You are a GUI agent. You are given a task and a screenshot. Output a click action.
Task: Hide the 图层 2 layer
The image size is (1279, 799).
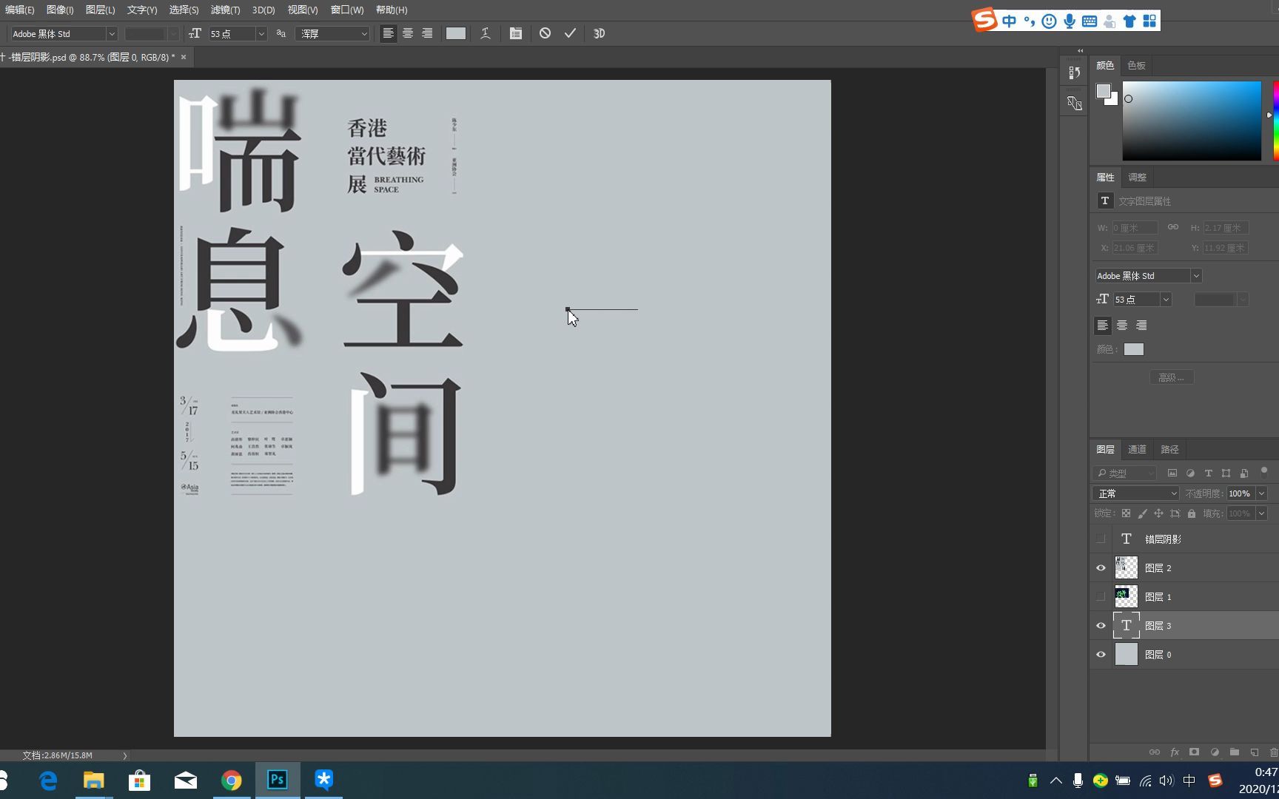click(1101, 567)
